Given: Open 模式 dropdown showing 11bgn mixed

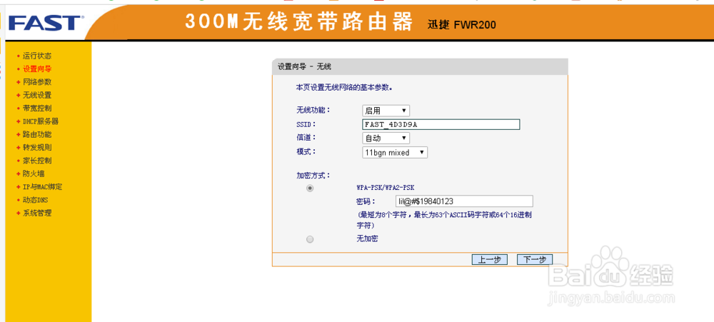Looking at the screenshot, I should coord(395,153).
